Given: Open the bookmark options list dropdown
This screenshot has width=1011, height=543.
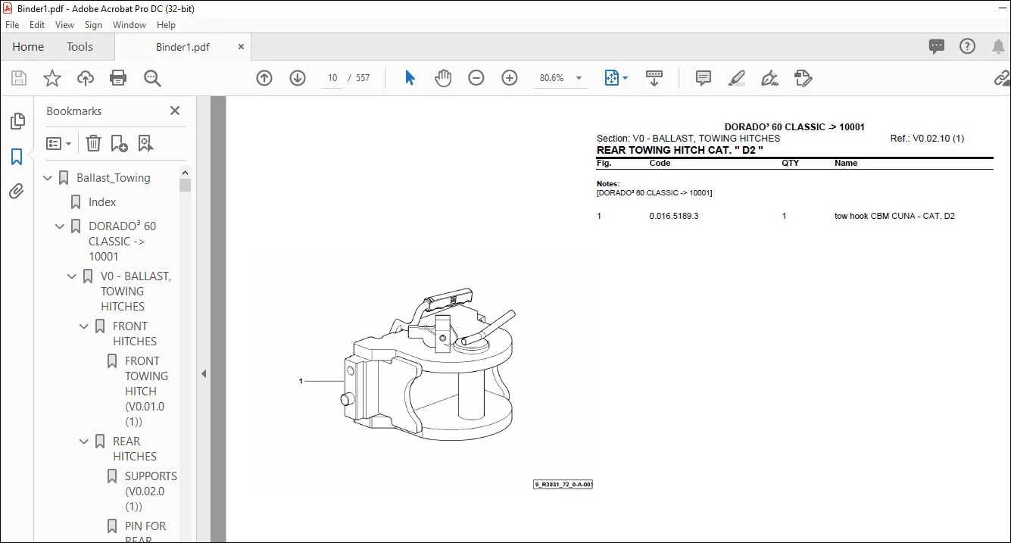Looking at the screenshot, I should pyautogui.click(x=58, y=143).
